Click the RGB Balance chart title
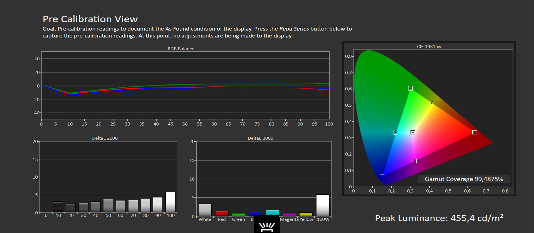 [181, 49]
